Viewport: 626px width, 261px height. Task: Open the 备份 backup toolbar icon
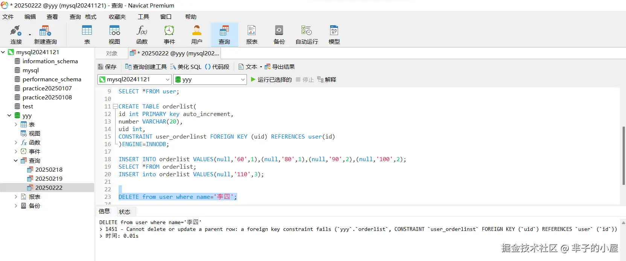coord(279,35)
